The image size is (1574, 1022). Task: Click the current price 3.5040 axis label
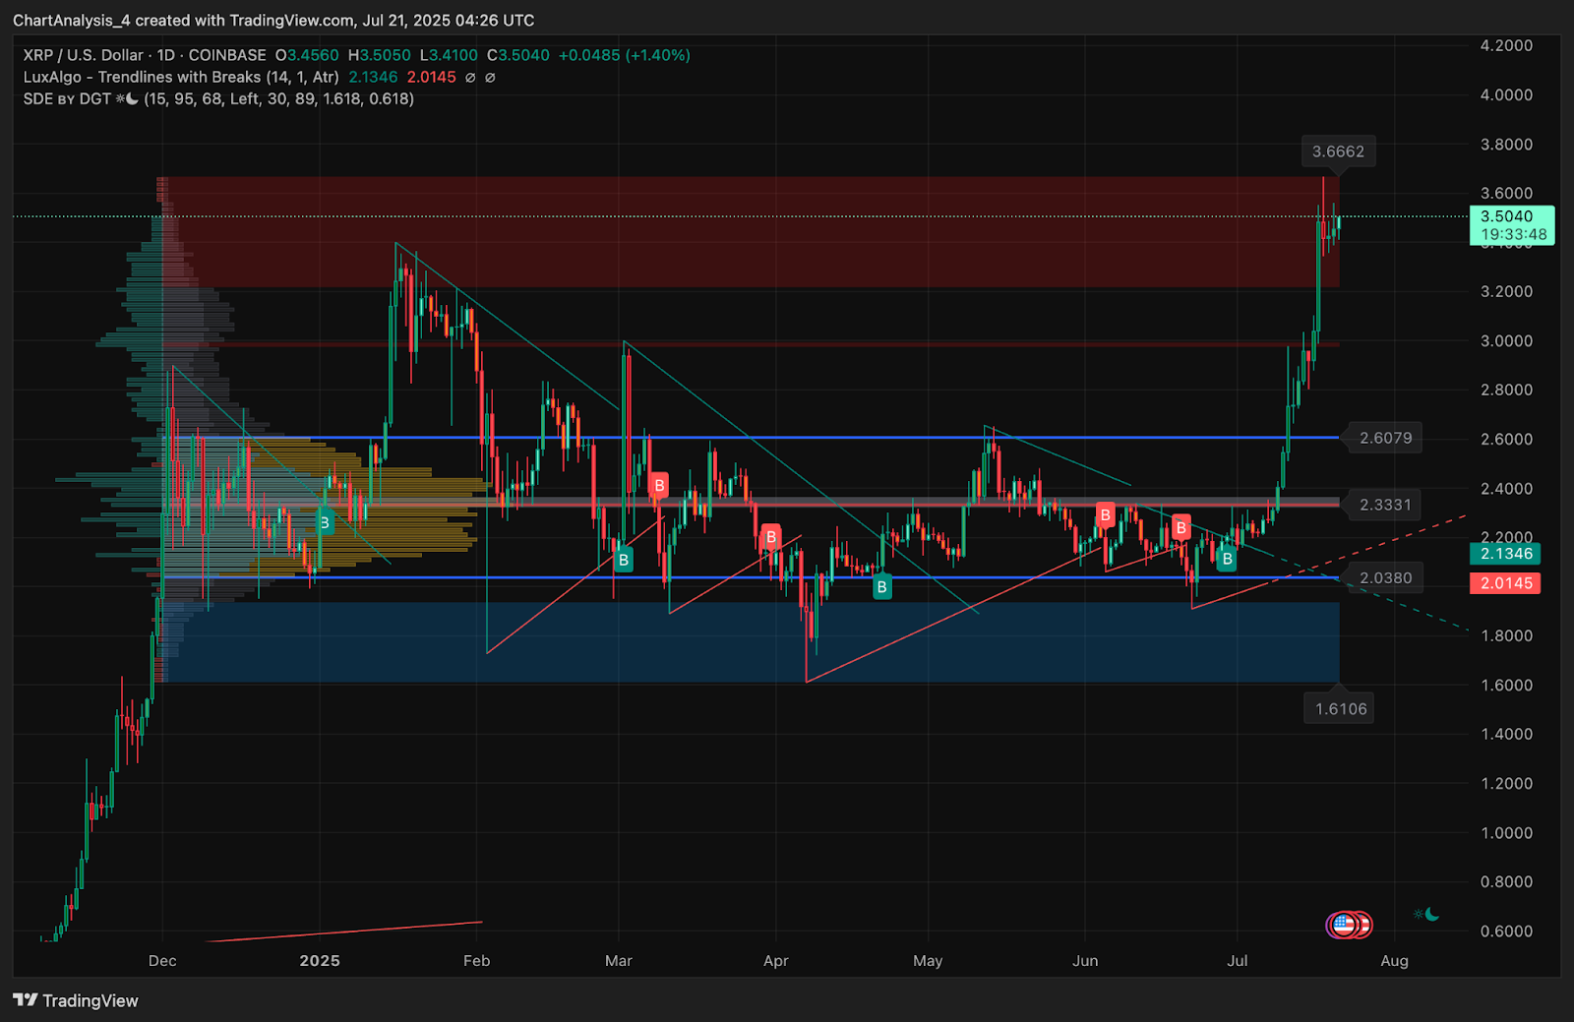click(x=1511, y=216)
